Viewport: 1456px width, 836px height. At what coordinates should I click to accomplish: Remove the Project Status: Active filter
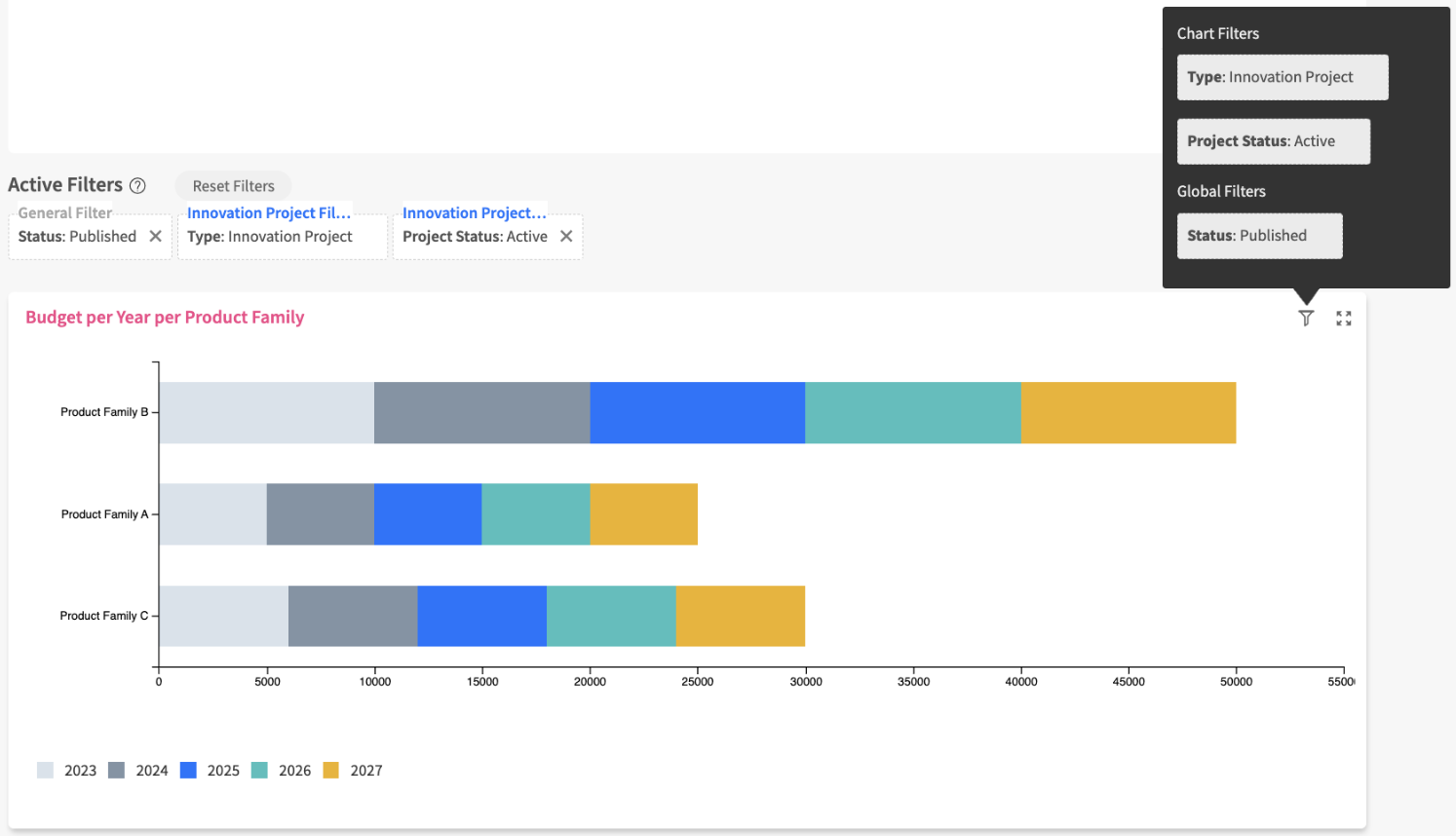click(x=566, y=237)
